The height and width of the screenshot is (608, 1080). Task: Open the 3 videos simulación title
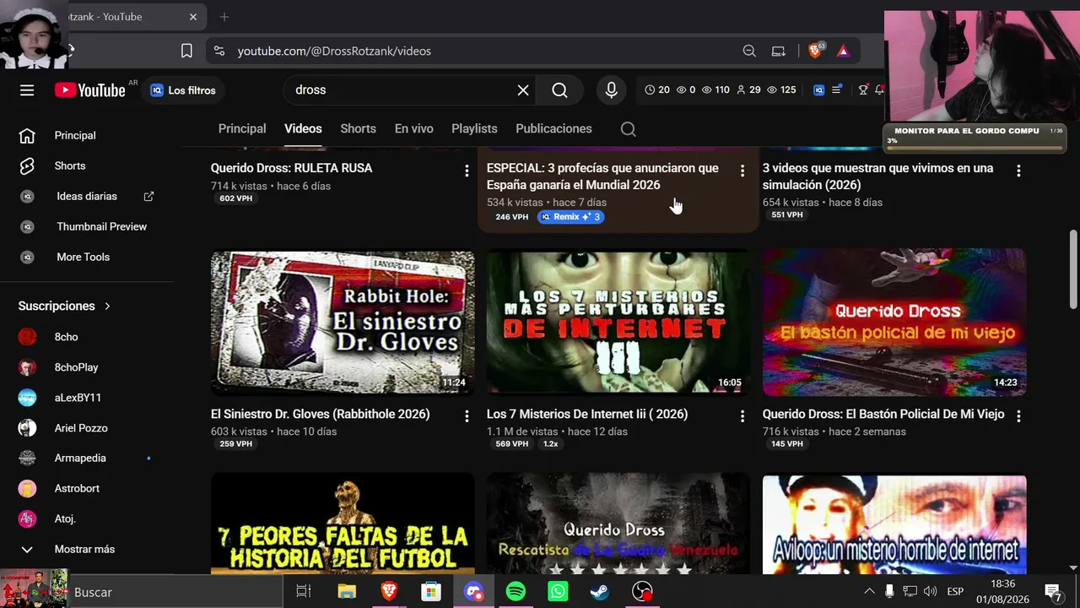(x=877, y=176)
